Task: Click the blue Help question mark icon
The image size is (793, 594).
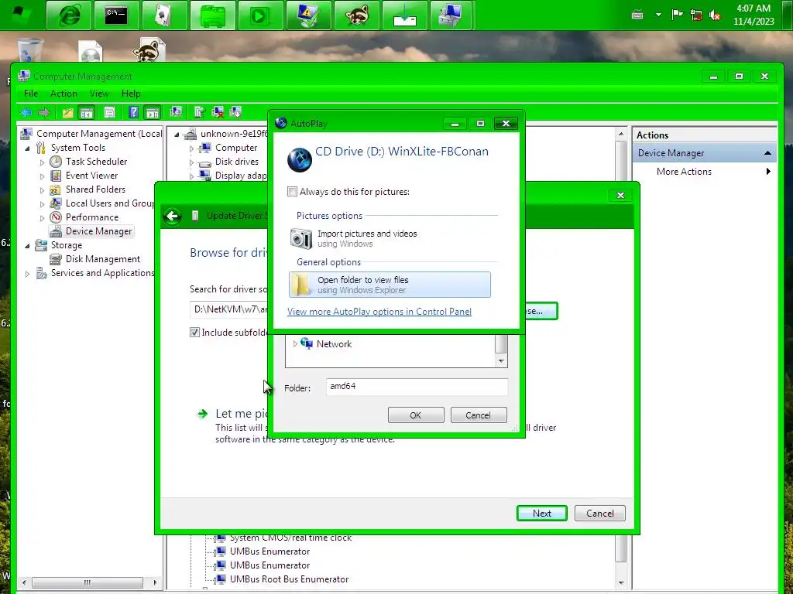Action: point(133,112)
